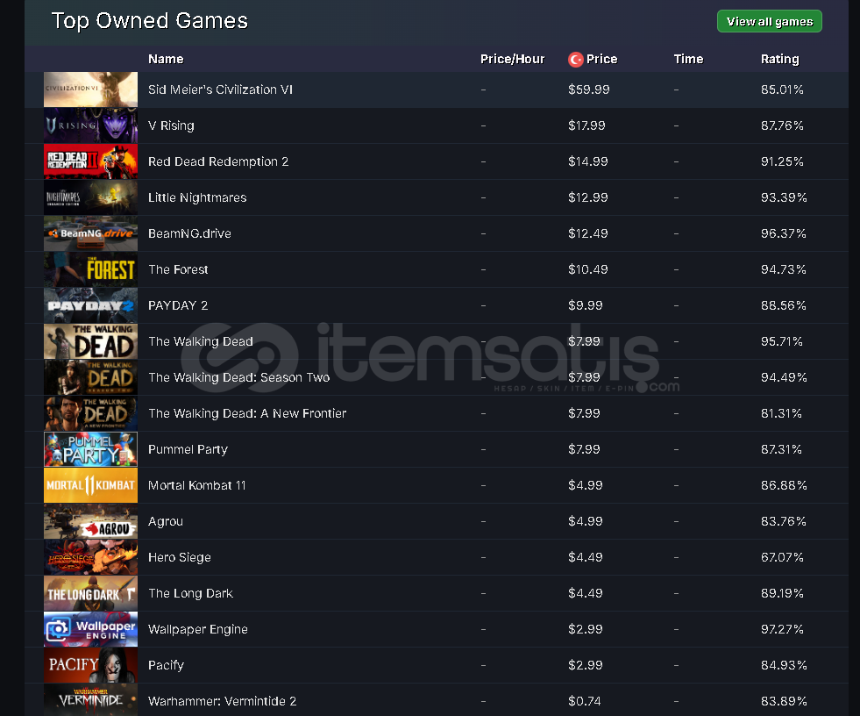Click the 84.93% rating of Pacify

tap(784, 665)
